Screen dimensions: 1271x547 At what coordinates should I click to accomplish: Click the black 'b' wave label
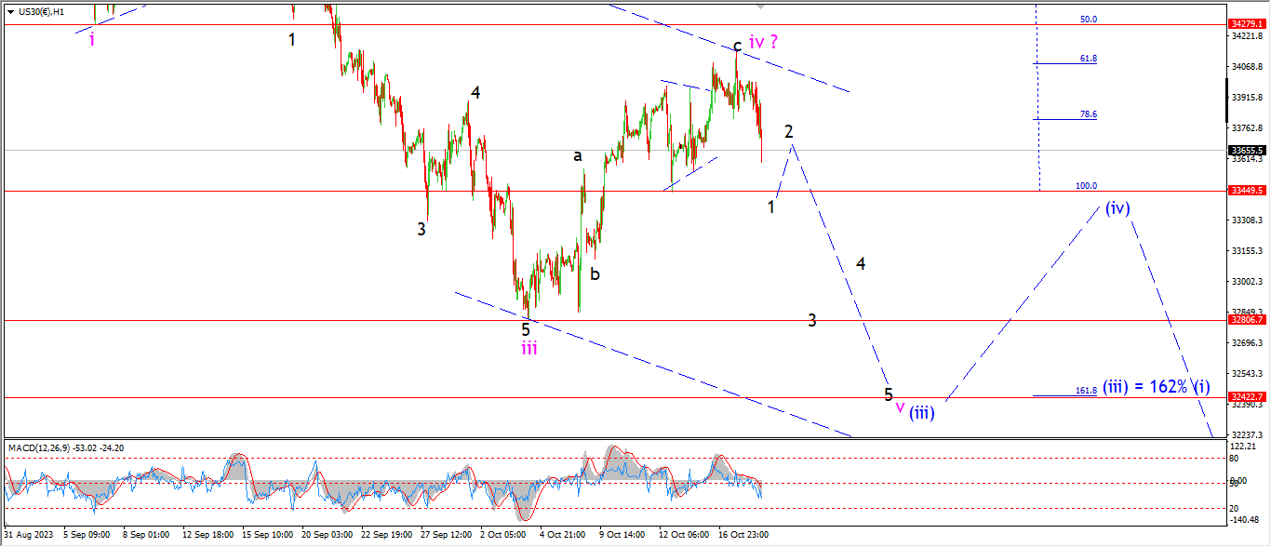[x=595, y=274]
